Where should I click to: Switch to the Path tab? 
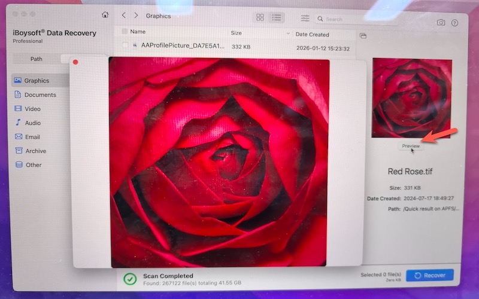coord(37,59)
